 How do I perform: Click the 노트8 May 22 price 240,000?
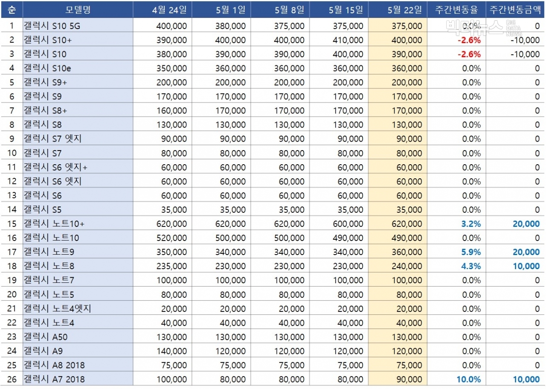pyautogui.click(x=407, y=266)
